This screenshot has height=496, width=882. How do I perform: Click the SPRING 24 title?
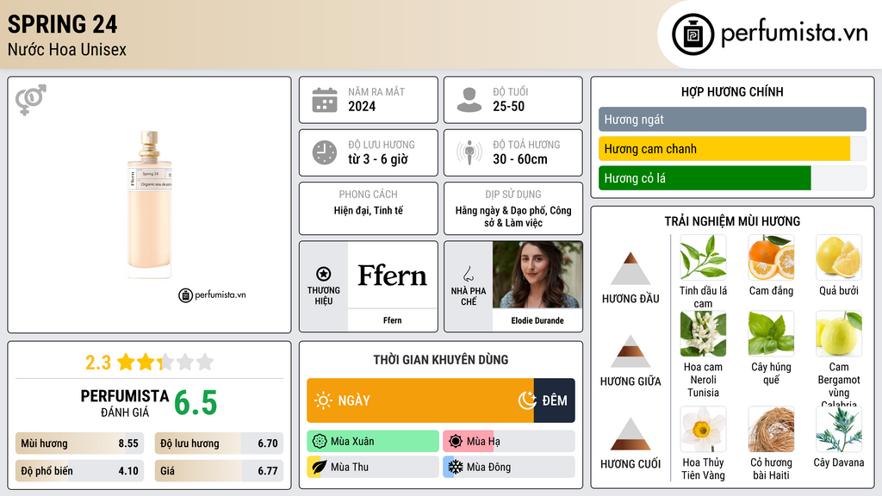62,24
